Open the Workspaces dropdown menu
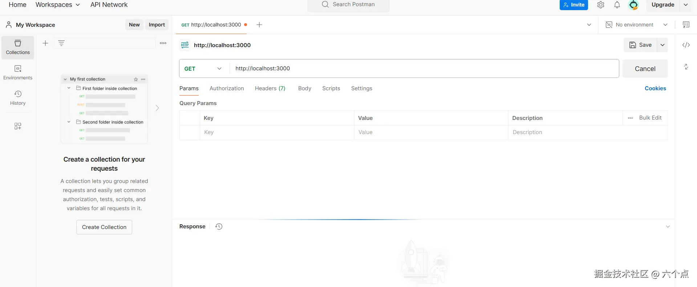Viewport: 697px width, 287px height. tap(57, 5)
